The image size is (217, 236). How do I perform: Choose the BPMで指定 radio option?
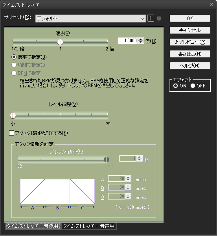(x=14, y=73)
